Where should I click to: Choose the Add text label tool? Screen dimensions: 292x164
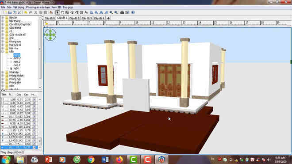(x=86, y=12)
